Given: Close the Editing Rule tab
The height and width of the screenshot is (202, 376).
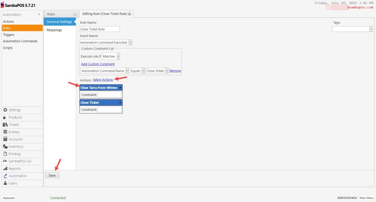Looking at the screenshot, I should [x=130, y=14].
